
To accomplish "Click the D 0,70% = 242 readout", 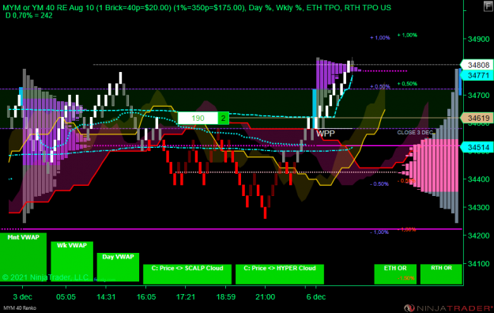I will tap(29, 16).
